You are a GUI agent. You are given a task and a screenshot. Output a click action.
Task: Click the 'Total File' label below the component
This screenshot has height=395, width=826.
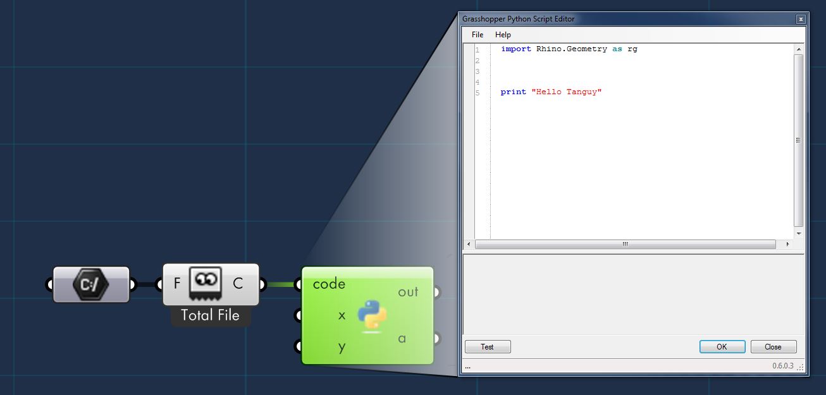point(210,315)
